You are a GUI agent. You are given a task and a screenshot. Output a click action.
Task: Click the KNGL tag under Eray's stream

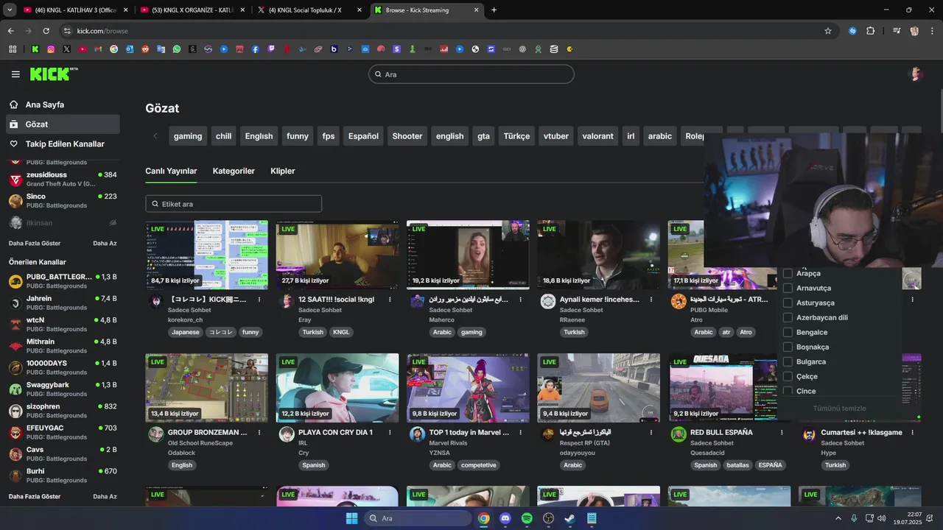click(341, 332)
